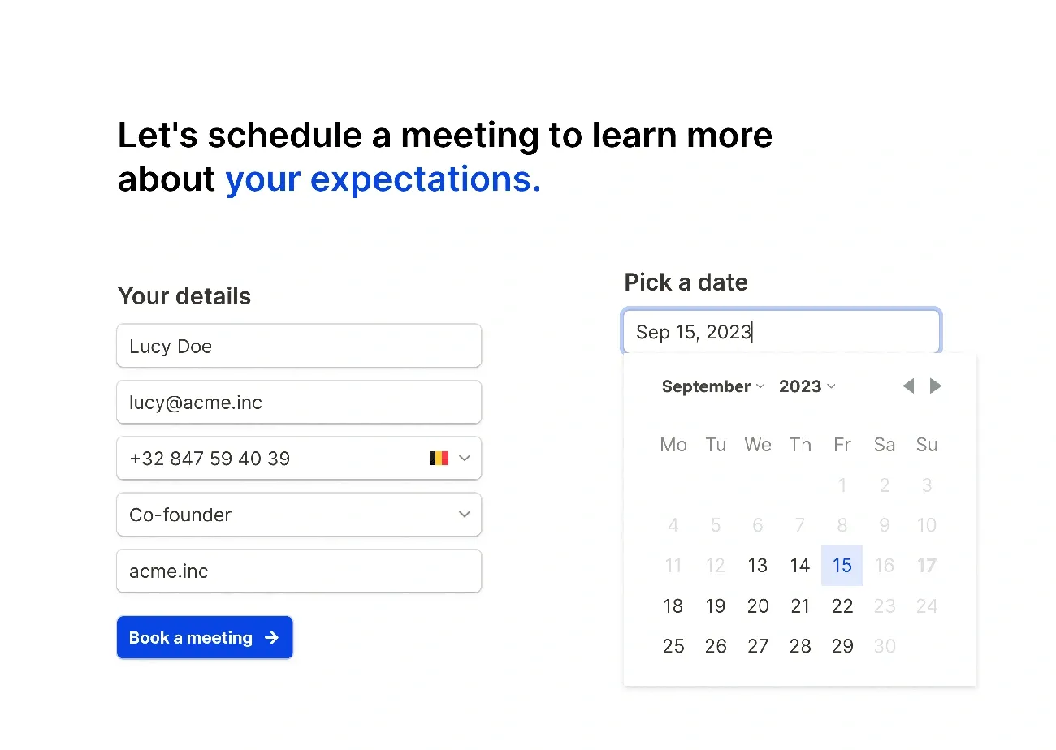Choose September 14 as the date
1056x750 pixels.
[800, 566]
